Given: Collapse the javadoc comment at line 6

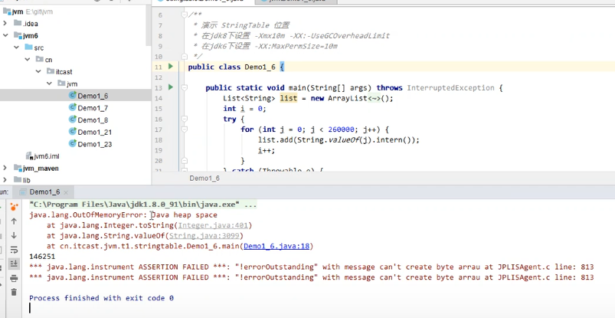Looking at the screenshot, I should click(x=185, y=15).
